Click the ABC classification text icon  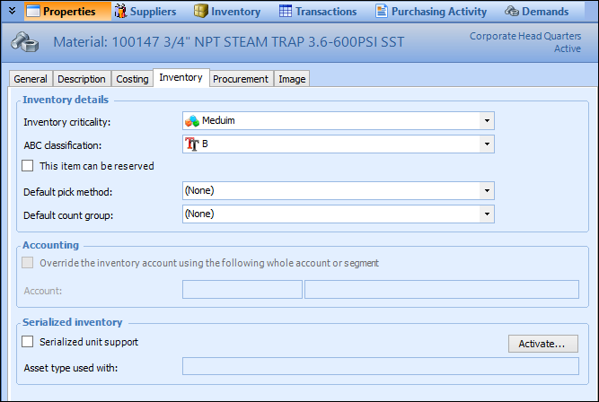click(192, 144)
